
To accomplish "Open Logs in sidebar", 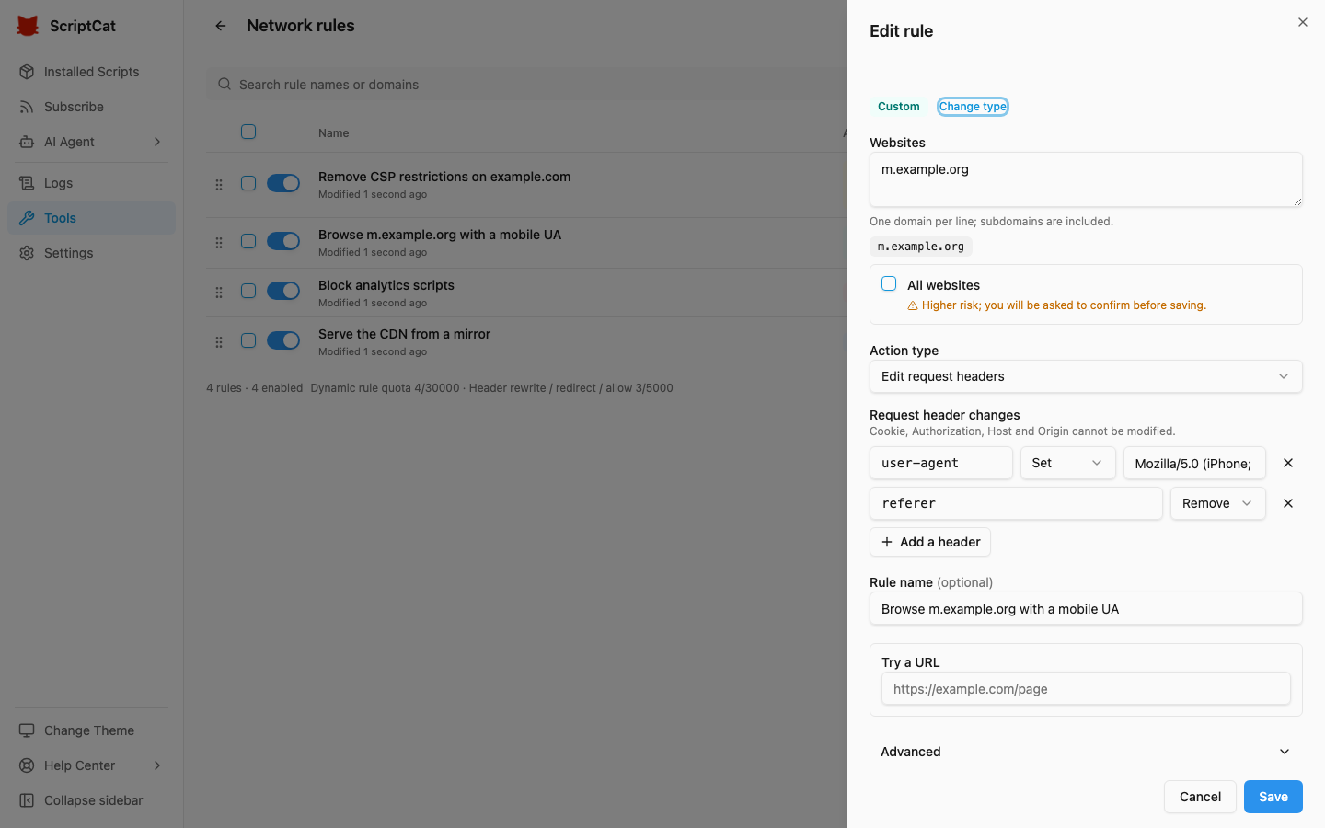I will tap(91, 183).
